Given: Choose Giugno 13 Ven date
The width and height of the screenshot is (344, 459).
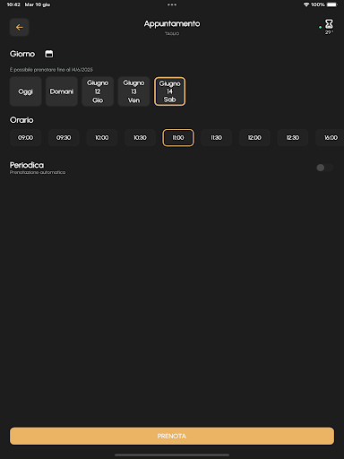Looking at the screenshot, I should tap(133, 91).
